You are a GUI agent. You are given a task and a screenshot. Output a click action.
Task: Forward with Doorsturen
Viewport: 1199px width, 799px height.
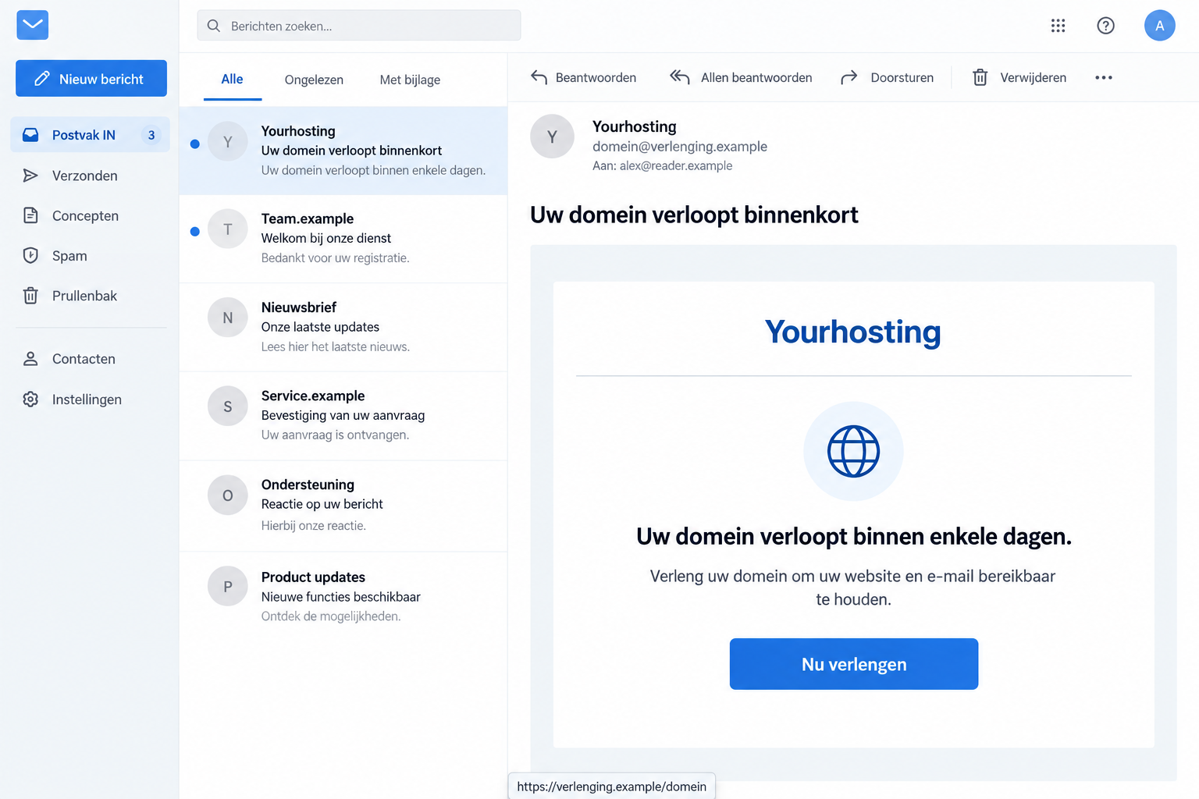pos(887,77)
